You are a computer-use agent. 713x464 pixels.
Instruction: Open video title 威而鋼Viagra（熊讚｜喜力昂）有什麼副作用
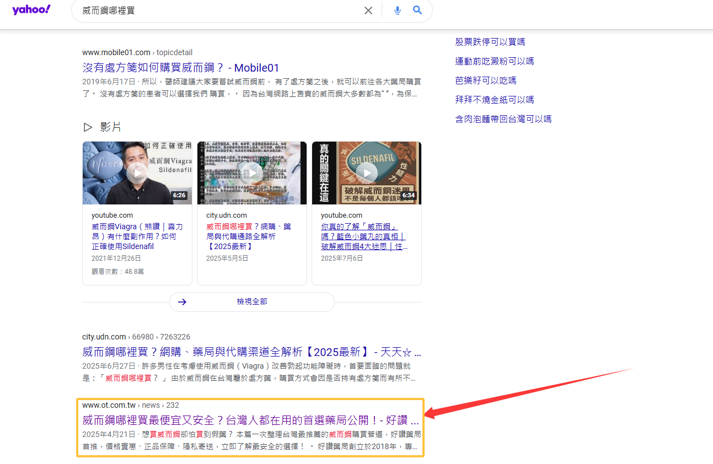[x=138, y=236]
